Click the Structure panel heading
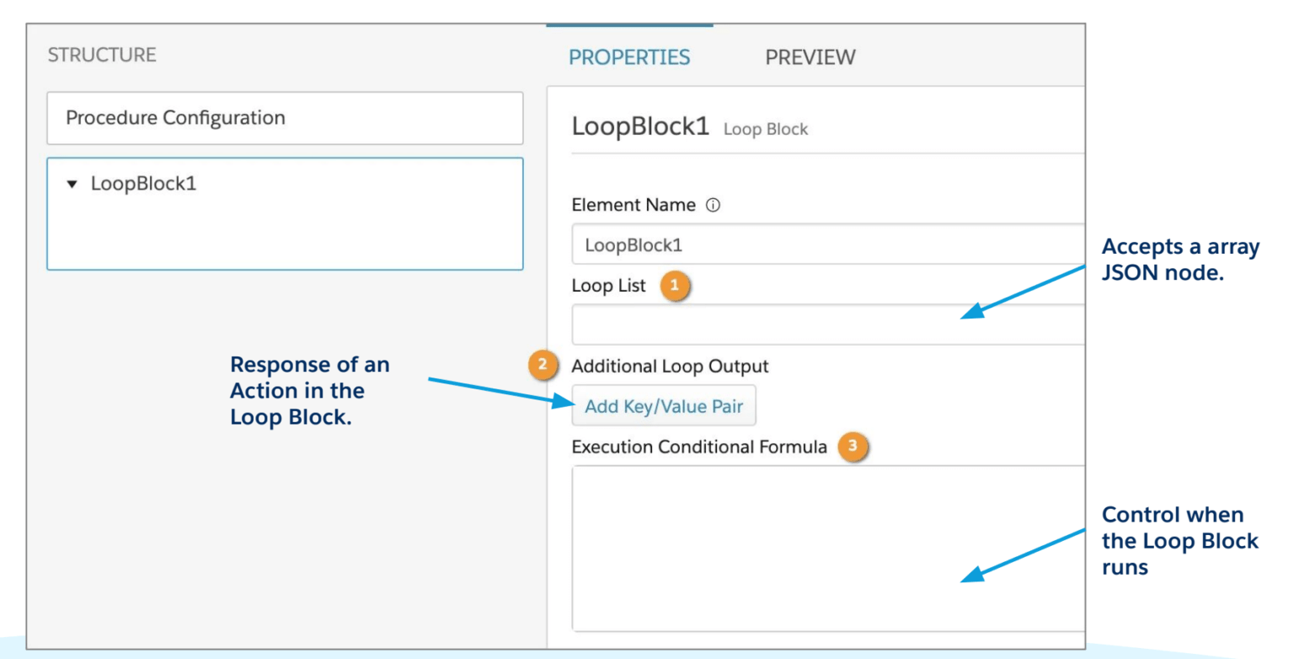The height and width of the screenshot is (659, 1294). tap(102, 55)
